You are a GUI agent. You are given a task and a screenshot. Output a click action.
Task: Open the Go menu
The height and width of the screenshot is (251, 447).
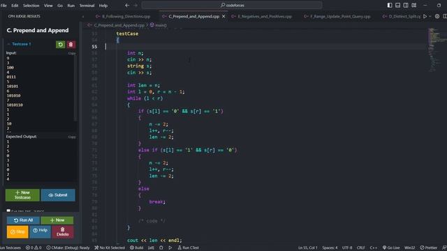point(60,6)
